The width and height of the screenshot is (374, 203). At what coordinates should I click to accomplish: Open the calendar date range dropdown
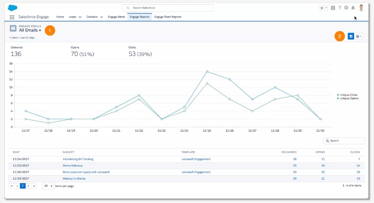(359, 36)
